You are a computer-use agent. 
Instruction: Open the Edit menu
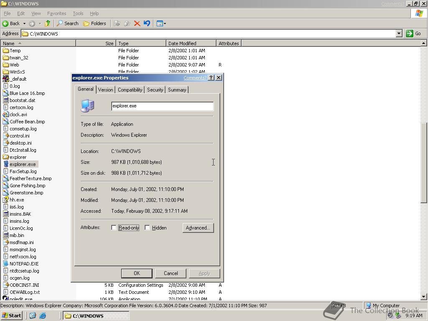[21, 13]
